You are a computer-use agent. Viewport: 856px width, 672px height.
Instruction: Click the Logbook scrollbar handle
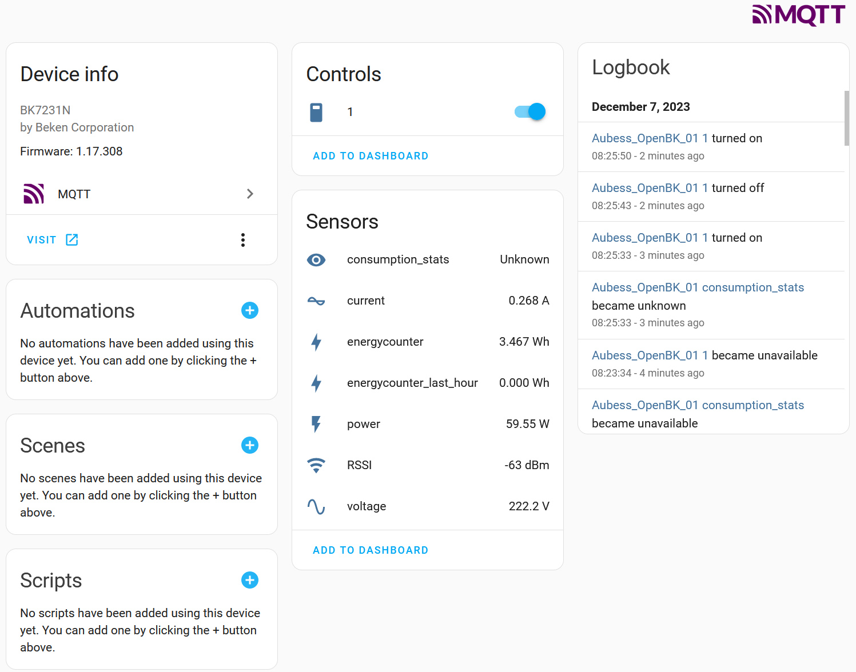846,118
